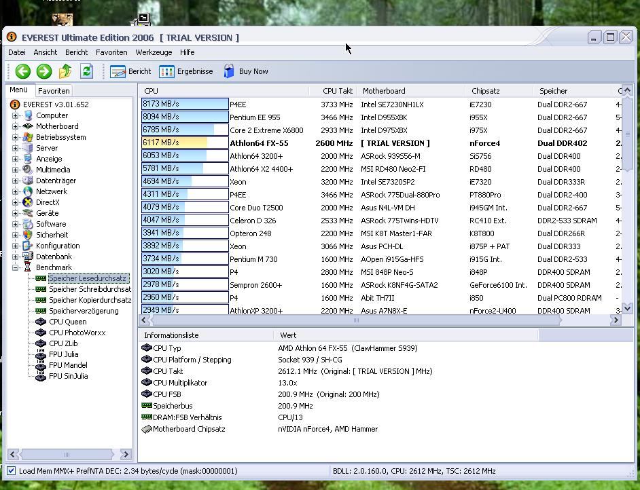Click the 6117 MB/s Athlon64 FX-55 result bar

pyautogui.click(x=185, y=143)
